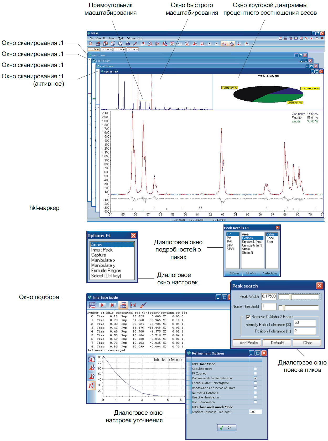
Task: Select Exclude Region option in Options list
Action: [106, 270]
